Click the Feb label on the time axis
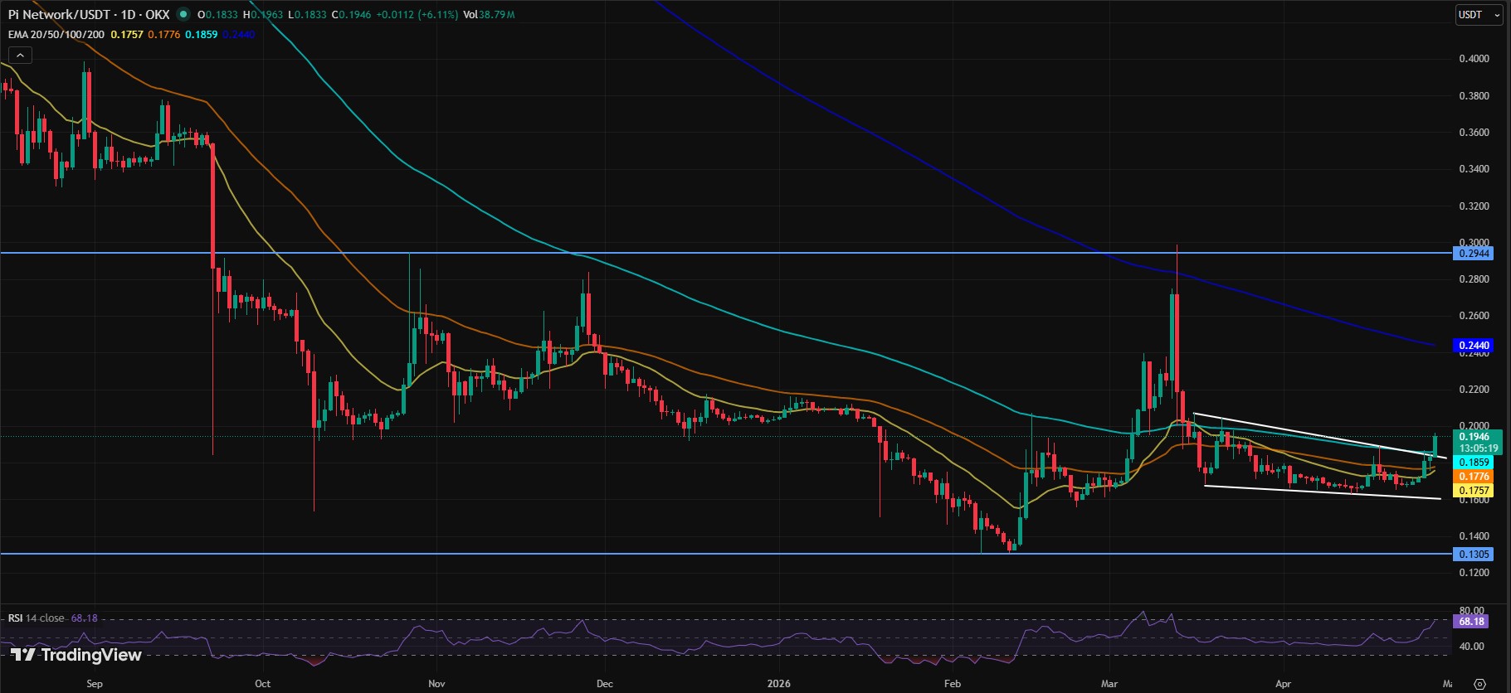1511x693 pixels. (953, 684)
